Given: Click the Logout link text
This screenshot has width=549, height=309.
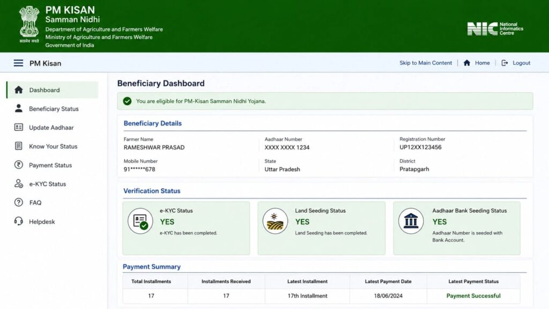Looking at the screenshot, I should pos(521,63).
